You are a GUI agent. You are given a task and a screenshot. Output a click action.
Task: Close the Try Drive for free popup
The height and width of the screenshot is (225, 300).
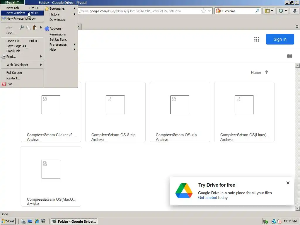pos(288,183)
